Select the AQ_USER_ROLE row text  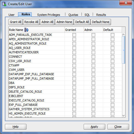(20, 48)
